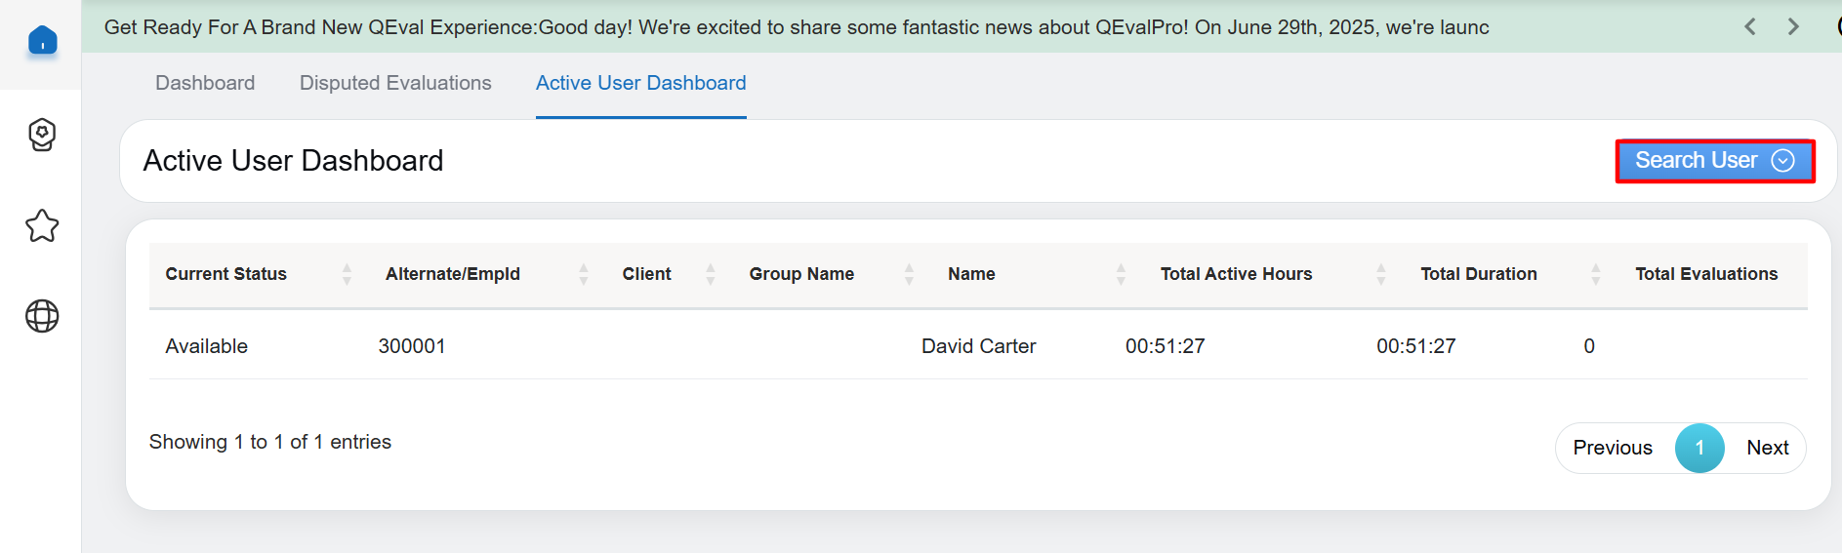
Task: Click the David Carter name cell
Action: (x=978, y=346)
